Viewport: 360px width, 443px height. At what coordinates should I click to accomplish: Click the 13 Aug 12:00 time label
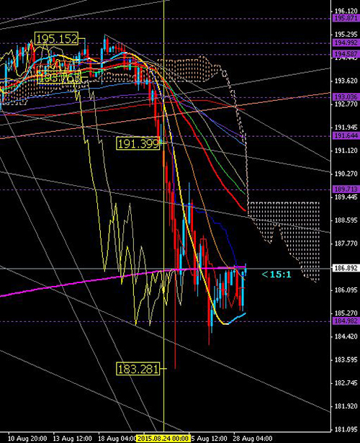(x=72, y=439)
